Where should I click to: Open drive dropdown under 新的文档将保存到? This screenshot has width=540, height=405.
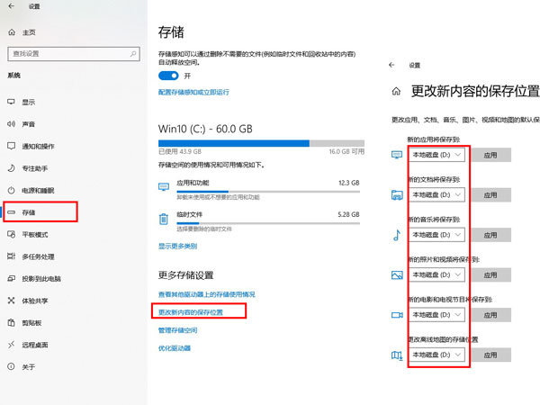pyautogui.click(x=436, y=195)
